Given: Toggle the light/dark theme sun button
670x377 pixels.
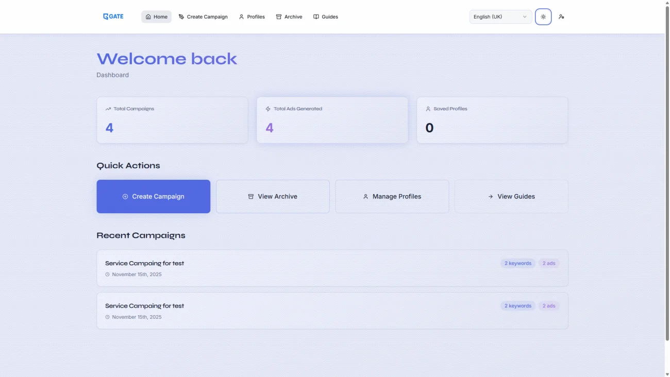Looking at the screenshot, I should 543,17.
